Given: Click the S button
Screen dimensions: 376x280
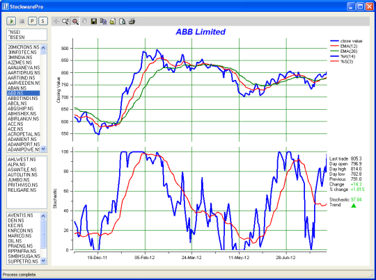Looking at the screenshot, I should [x=43, y=22].
